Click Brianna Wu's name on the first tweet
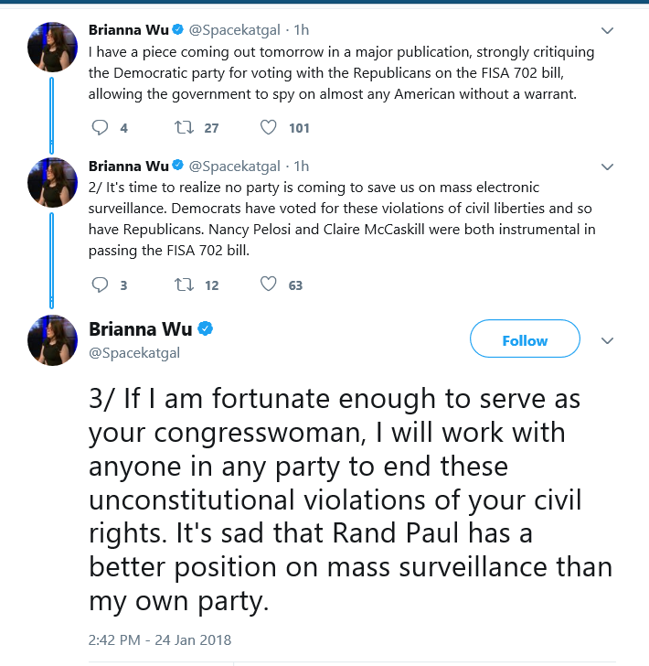 pos(129,29)
